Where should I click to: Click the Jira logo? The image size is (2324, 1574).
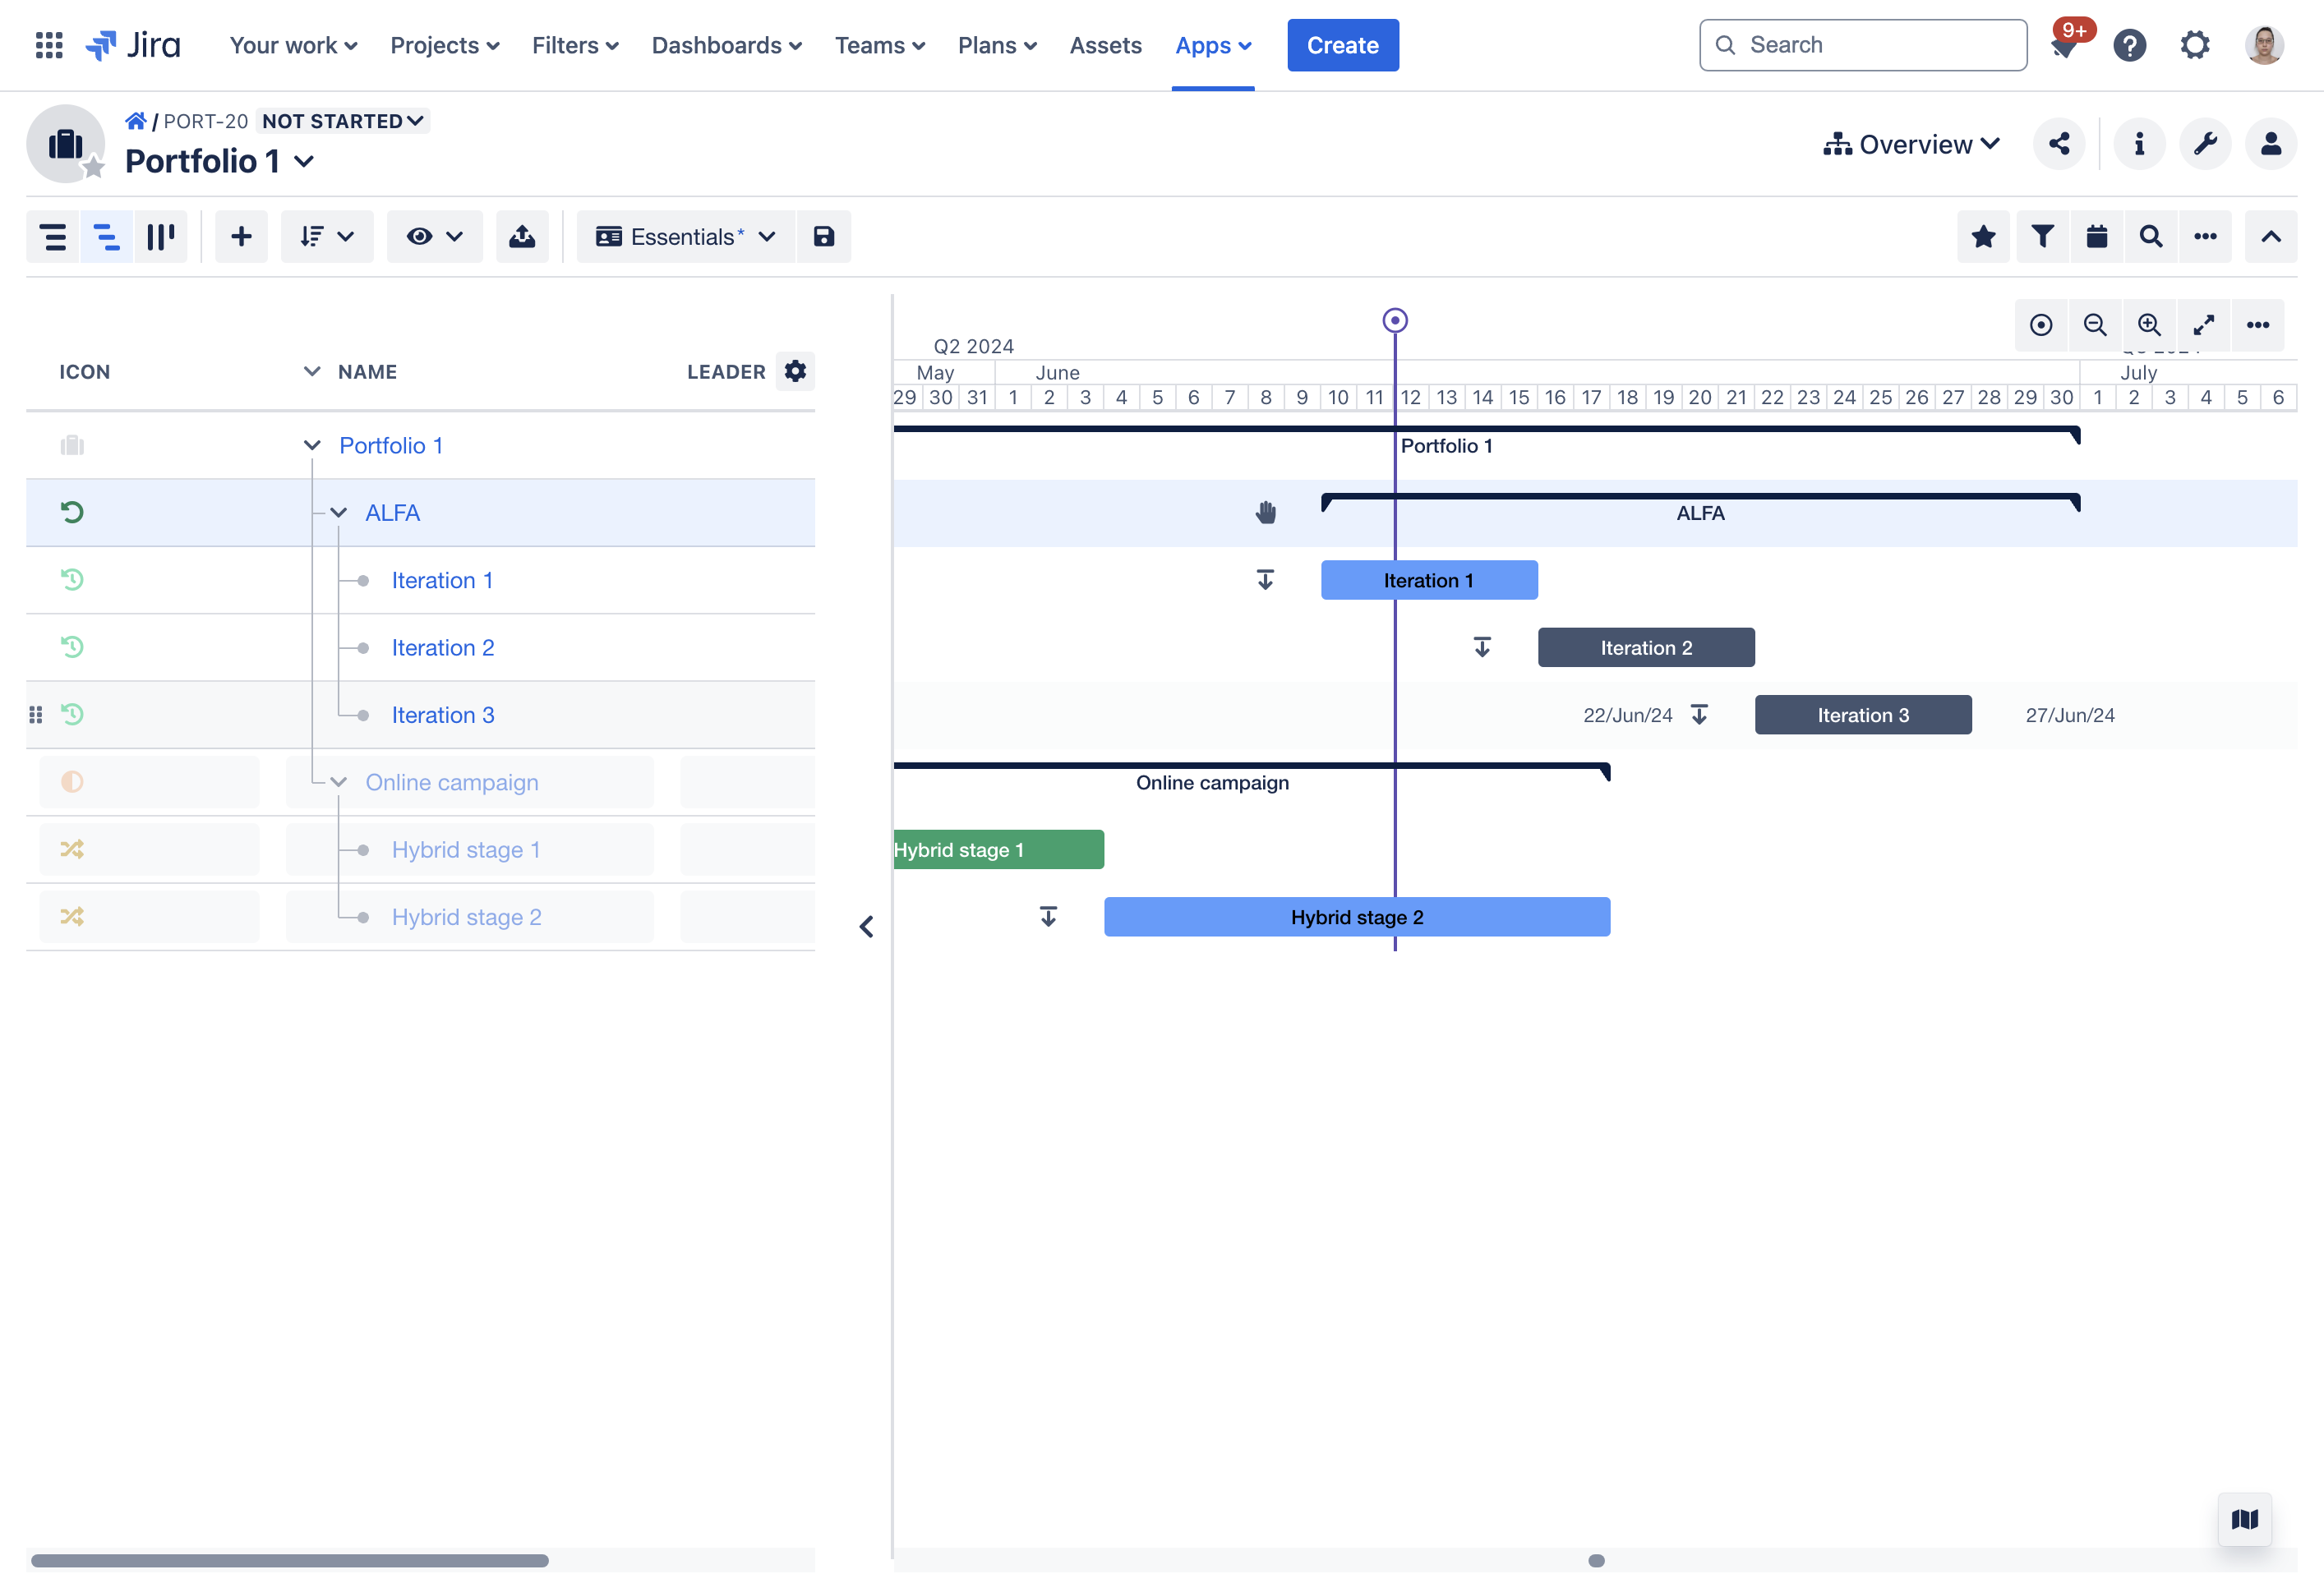pos(133,45)
